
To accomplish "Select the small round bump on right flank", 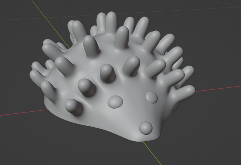I will pyautogui.click(x=151, y=97).
